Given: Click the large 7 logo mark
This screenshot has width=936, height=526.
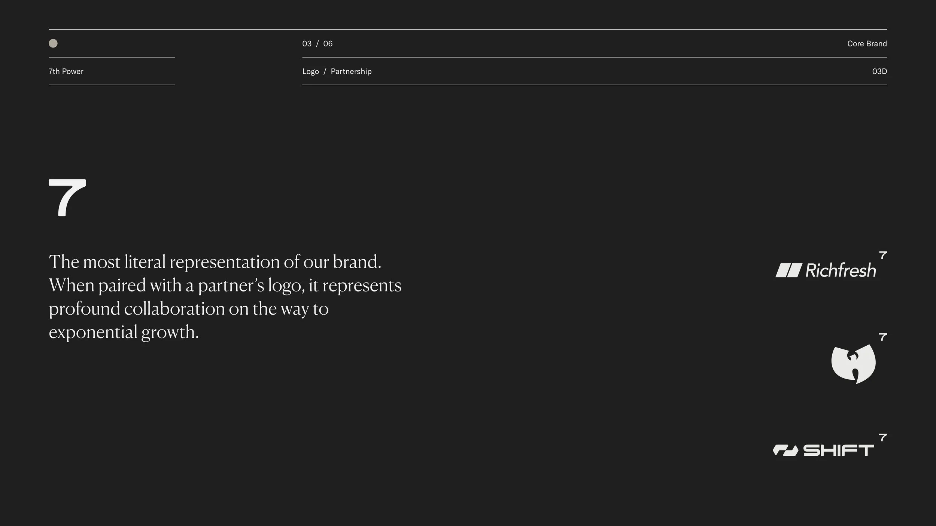Looking at the screenshot, I should [x=67, y=198].
